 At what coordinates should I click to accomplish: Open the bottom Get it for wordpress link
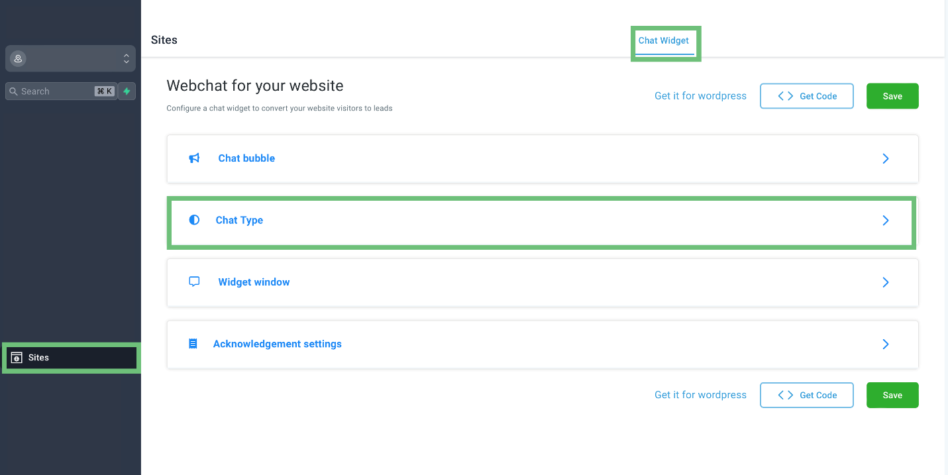tap(700, 395)
